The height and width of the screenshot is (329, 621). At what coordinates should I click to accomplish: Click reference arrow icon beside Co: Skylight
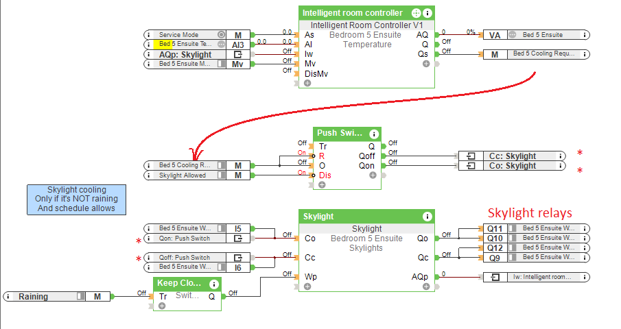pyautogui.click(x=471, y=166)
